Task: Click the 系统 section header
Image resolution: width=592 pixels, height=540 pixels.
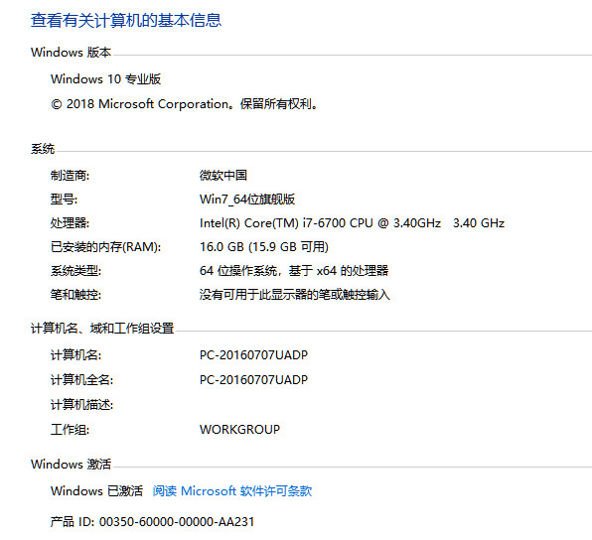Action: pyautogui.click(x=43, y=149)
